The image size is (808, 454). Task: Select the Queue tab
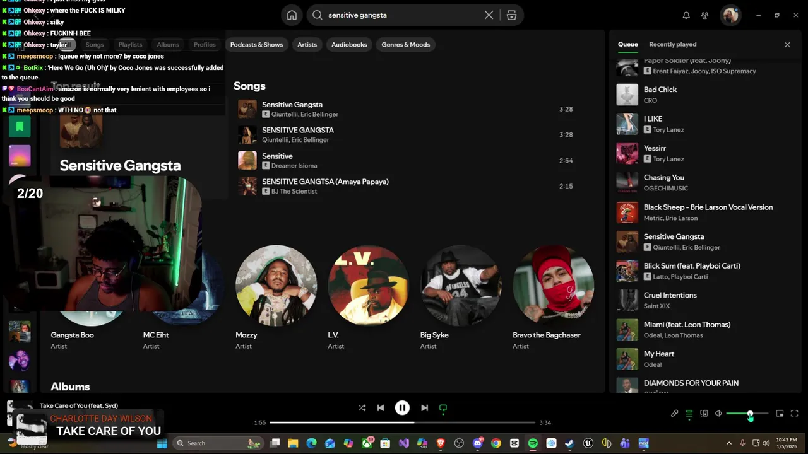click(627, 44)
